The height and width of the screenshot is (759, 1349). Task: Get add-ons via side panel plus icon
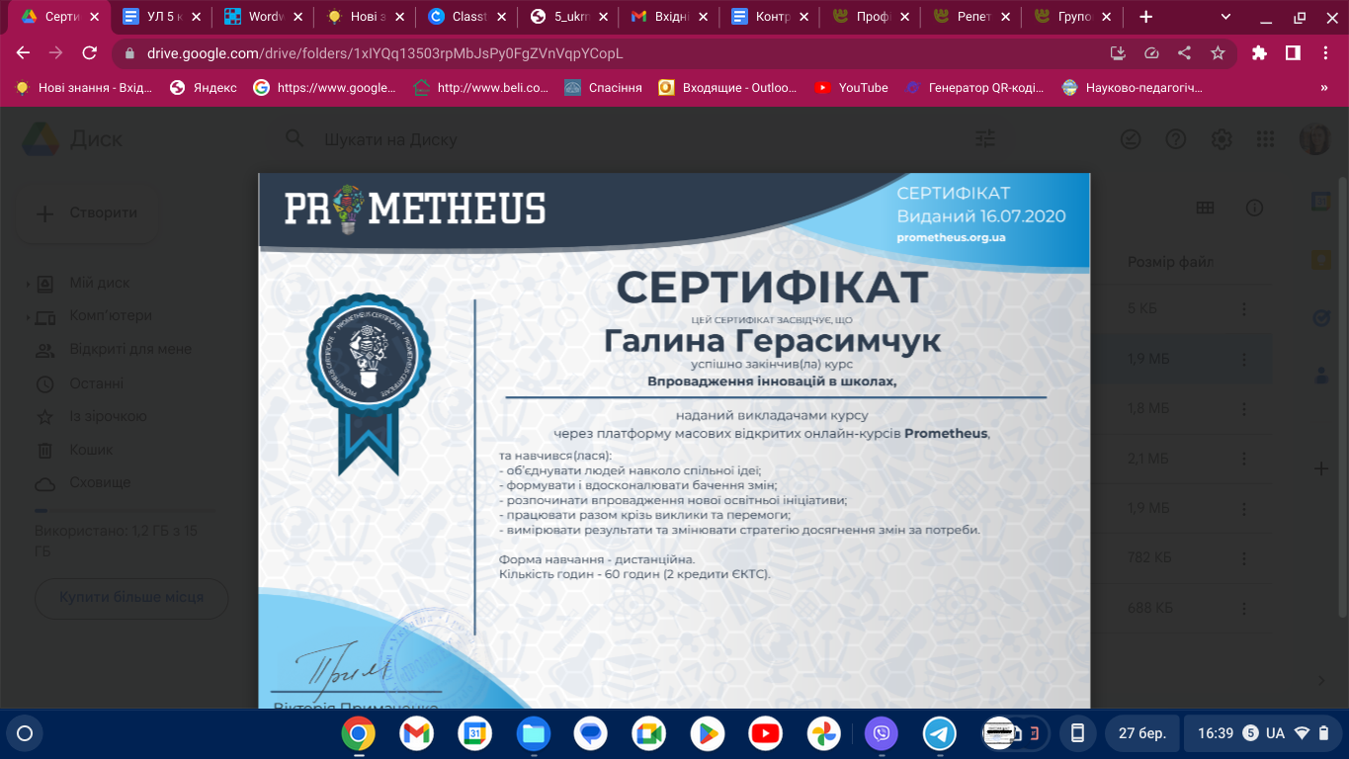click(x=1321, y=467)
